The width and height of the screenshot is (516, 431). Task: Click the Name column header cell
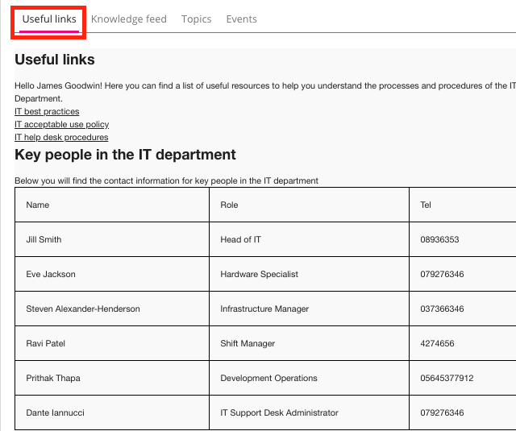click(38, 205)
